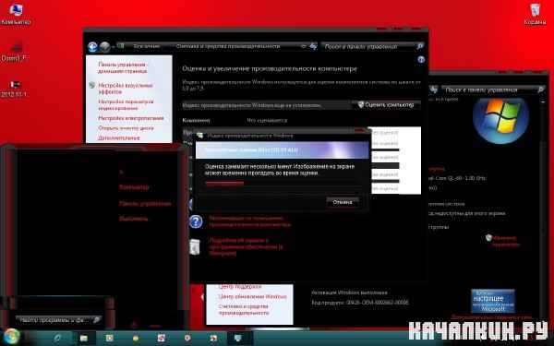
Task: Select Панель управления in Start menu
Action: coord(145,203)
